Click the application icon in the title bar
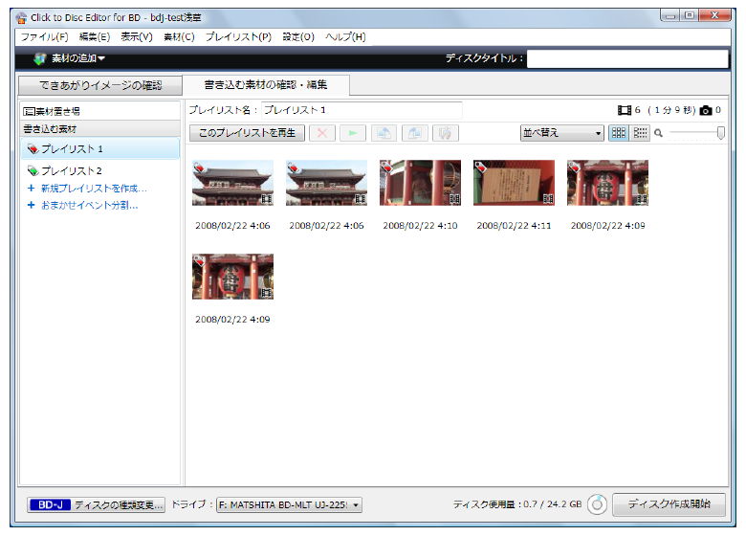This screenshot has width=746, height=536. 21,18
